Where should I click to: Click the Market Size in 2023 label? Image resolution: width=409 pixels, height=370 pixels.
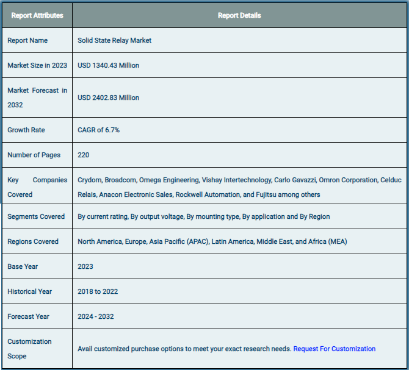(37, 65)
